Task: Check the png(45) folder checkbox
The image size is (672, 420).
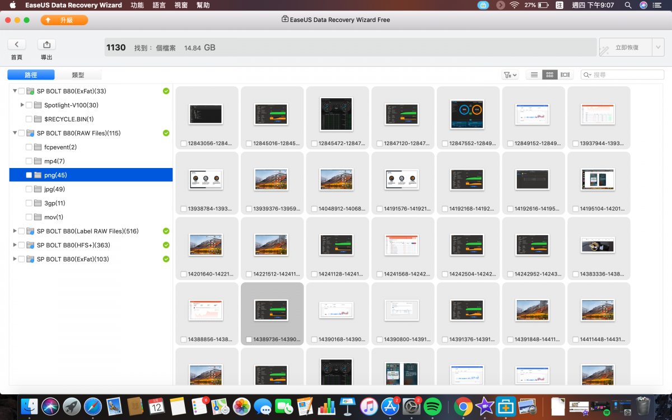Action: pos(29,175)
